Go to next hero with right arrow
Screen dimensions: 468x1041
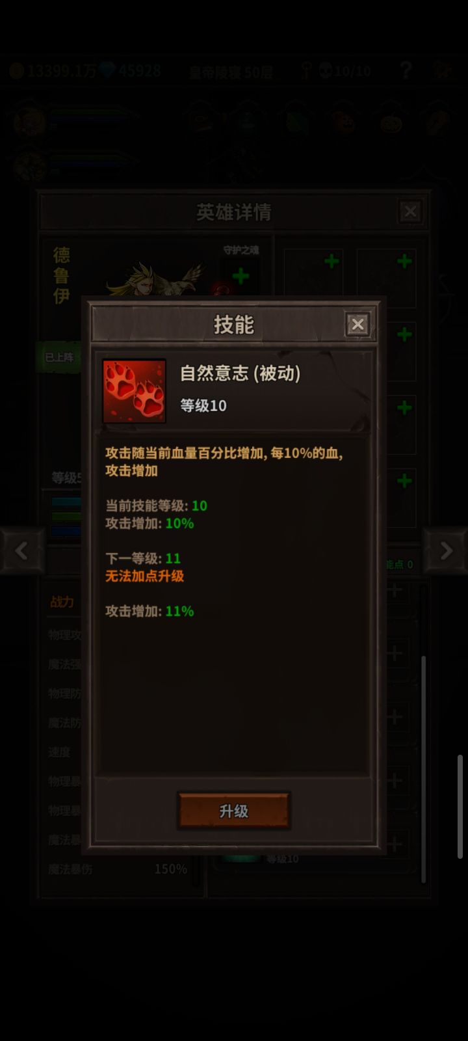446,551
